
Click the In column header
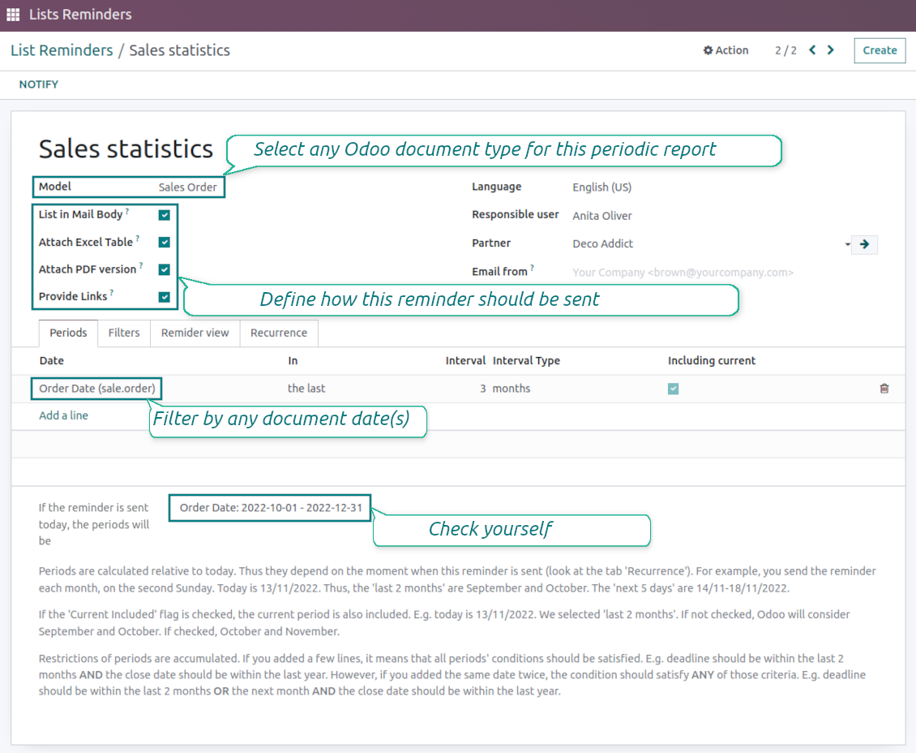(293, 361)
